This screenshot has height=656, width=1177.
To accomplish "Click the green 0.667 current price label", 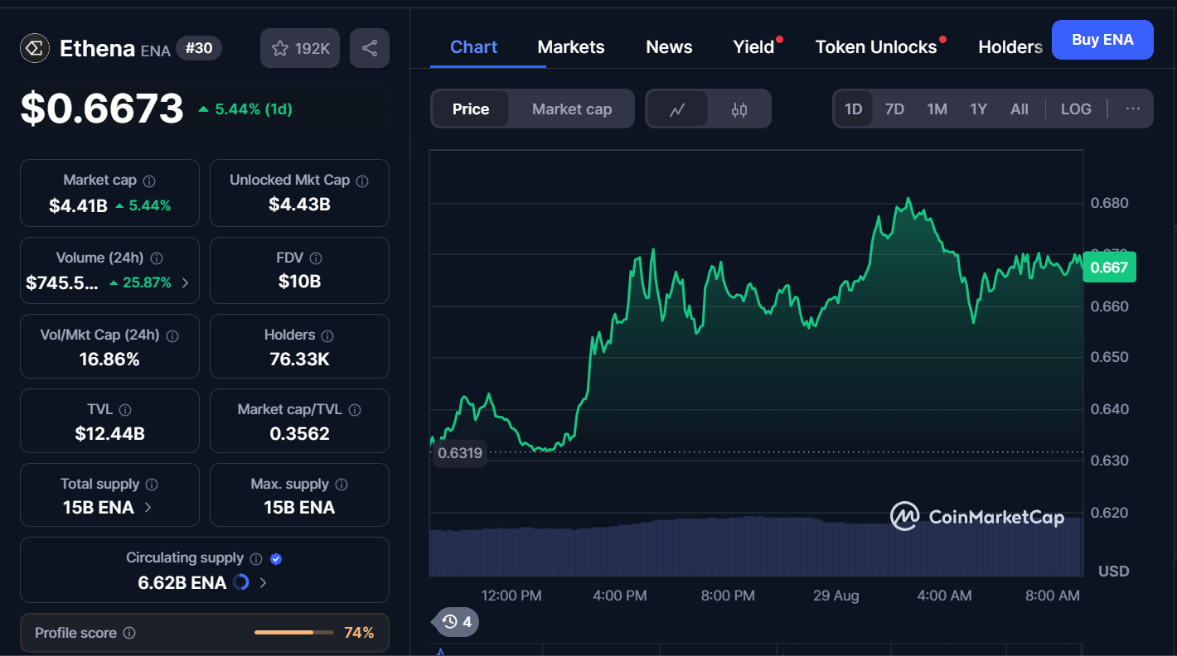I will coord(1109,267).
